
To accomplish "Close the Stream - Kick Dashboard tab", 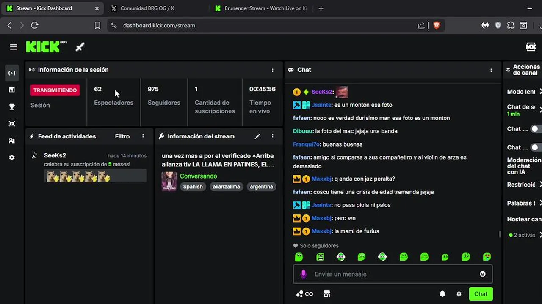I will (97, 8).
